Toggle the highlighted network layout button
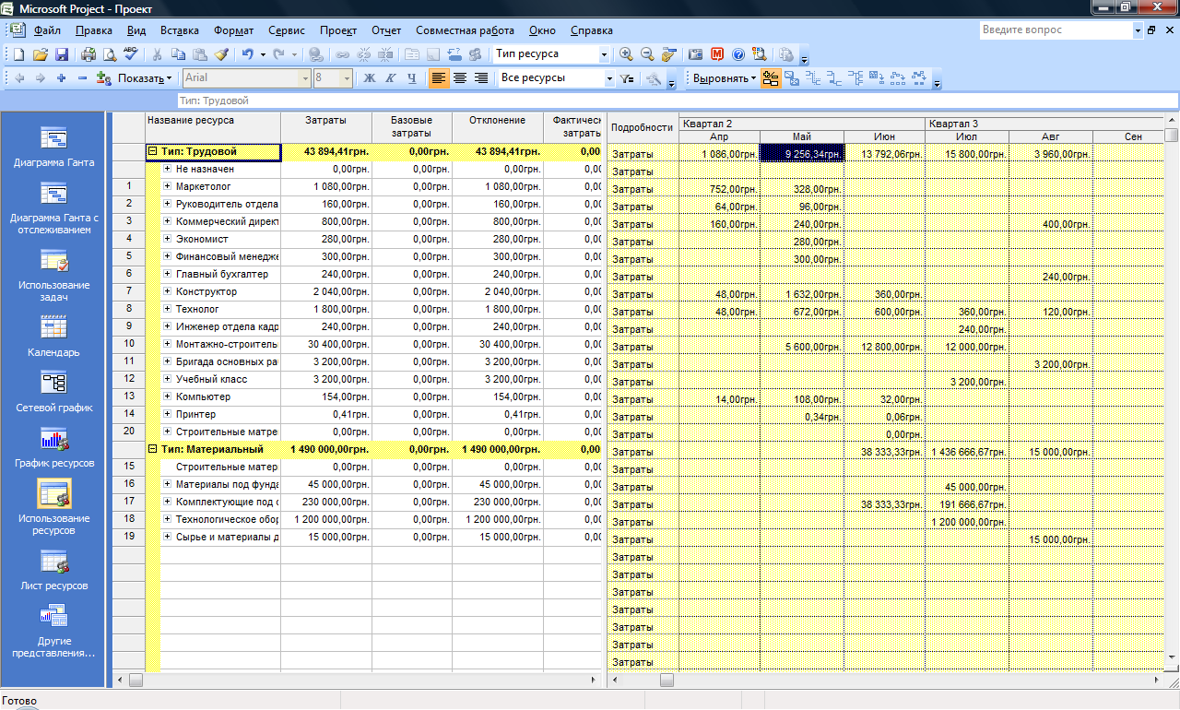 coord(770,78)
